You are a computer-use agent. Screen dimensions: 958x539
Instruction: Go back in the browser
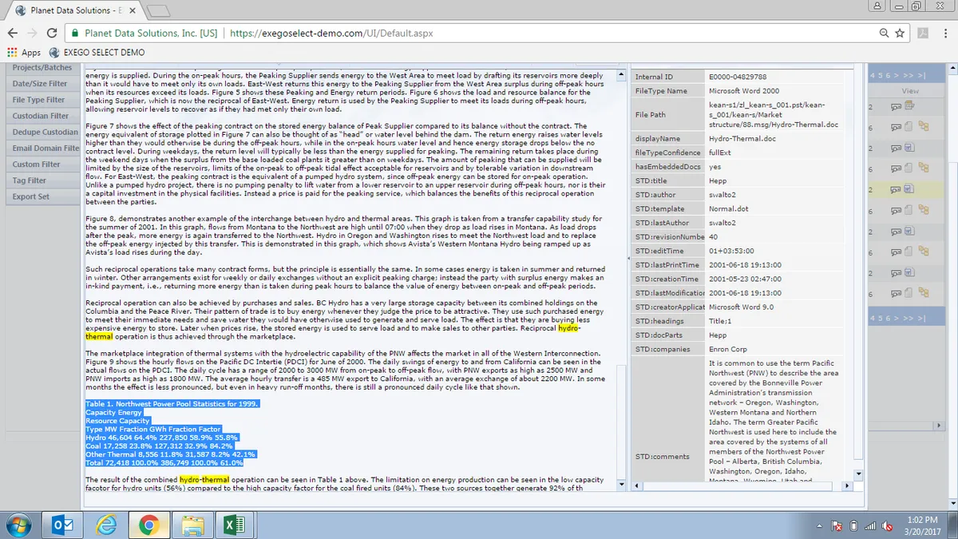13,34
